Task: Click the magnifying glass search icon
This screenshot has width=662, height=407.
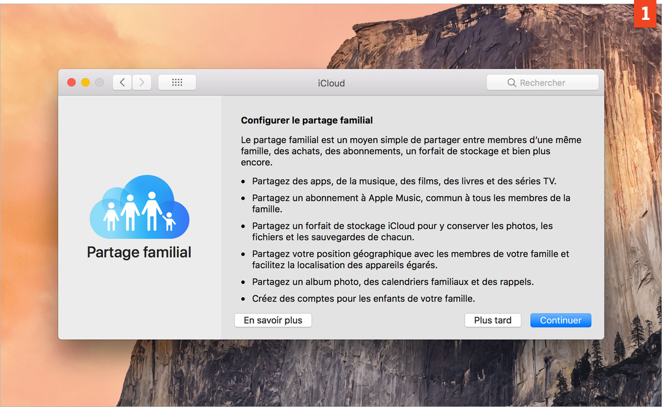Action: click(x=512, y=83)
